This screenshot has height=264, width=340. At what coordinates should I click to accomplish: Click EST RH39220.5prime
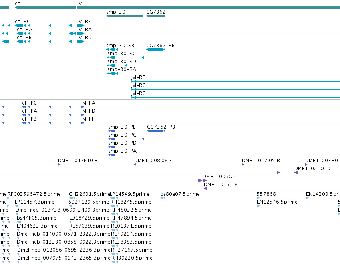pos(115,262)
